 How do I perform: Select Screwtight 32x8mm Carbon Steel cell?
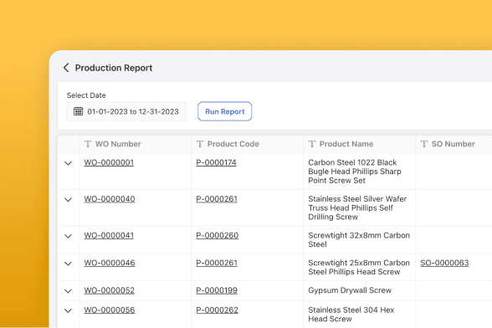(x=359, y=240)
